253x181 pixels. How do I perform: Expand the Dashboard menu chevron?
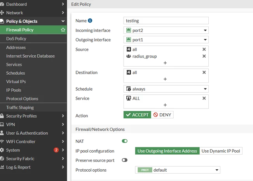(x=63, y=4)
